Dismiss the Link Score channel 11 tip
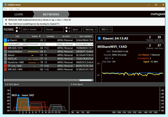Image resolution: width=168 pixels, height=117 pixels. click(x=6, y=24)
